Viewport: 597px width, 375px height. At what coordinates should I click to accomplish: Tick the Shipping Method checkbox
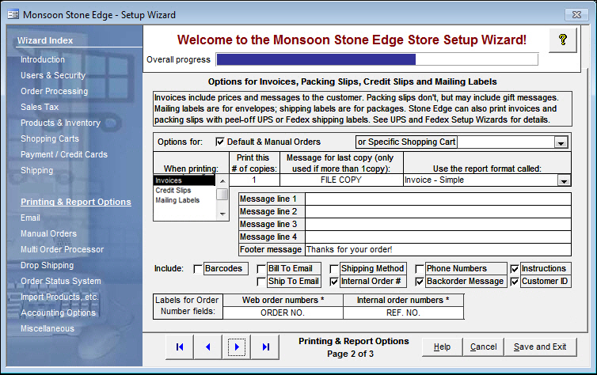pos(334,269)
